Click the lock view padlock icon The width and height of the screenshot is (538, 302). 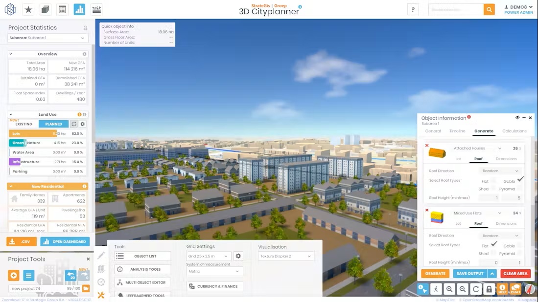coord(489,289)
